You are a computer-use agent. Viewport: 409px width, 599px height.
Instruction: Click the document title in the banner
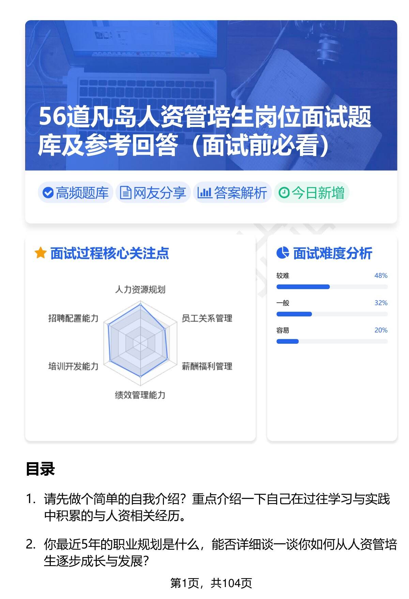tap(204, 131)
